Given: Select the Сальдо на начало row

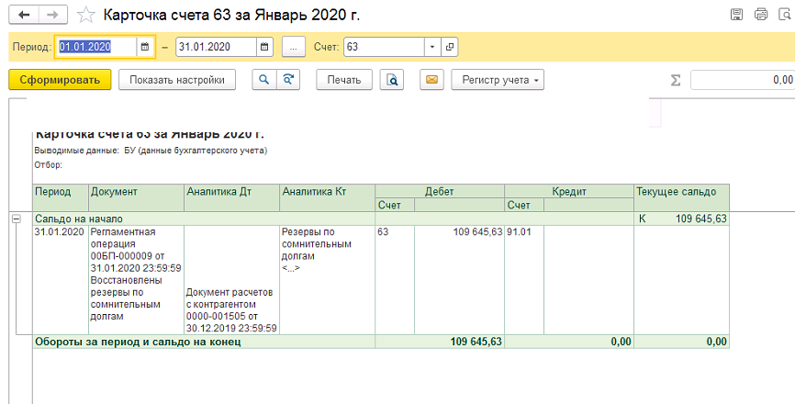Looking at the screenshot, I should click(x=381, y=219).
